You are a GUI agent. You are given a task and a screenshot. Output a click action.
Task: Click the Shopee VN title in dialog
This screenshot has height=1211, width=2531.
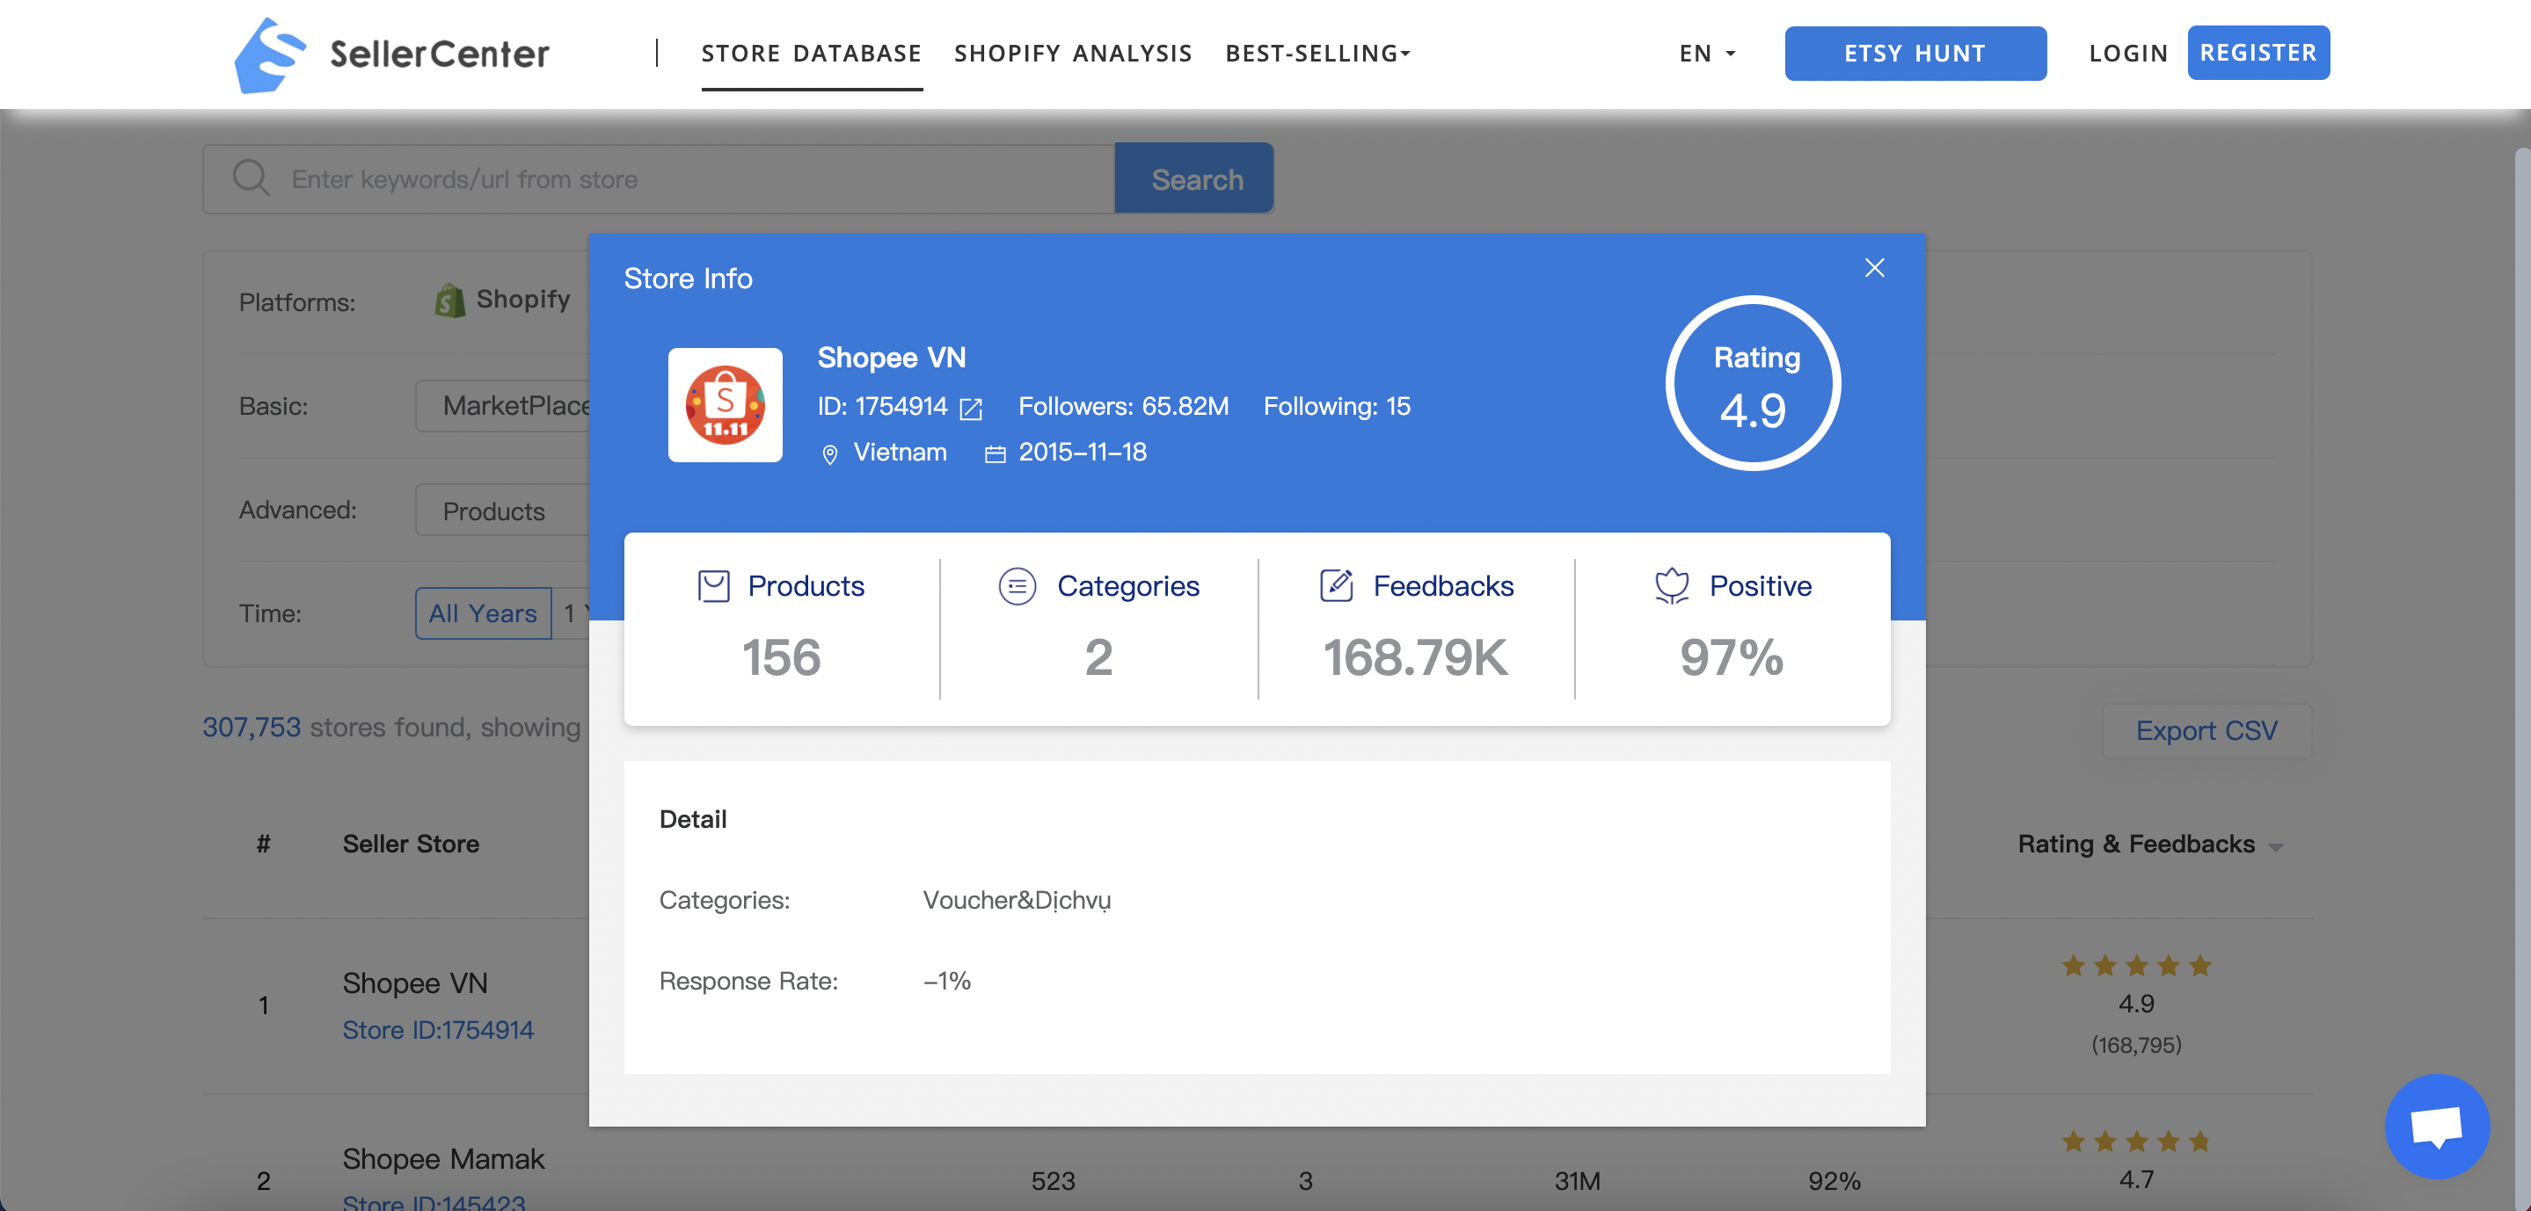coord(891,358)
